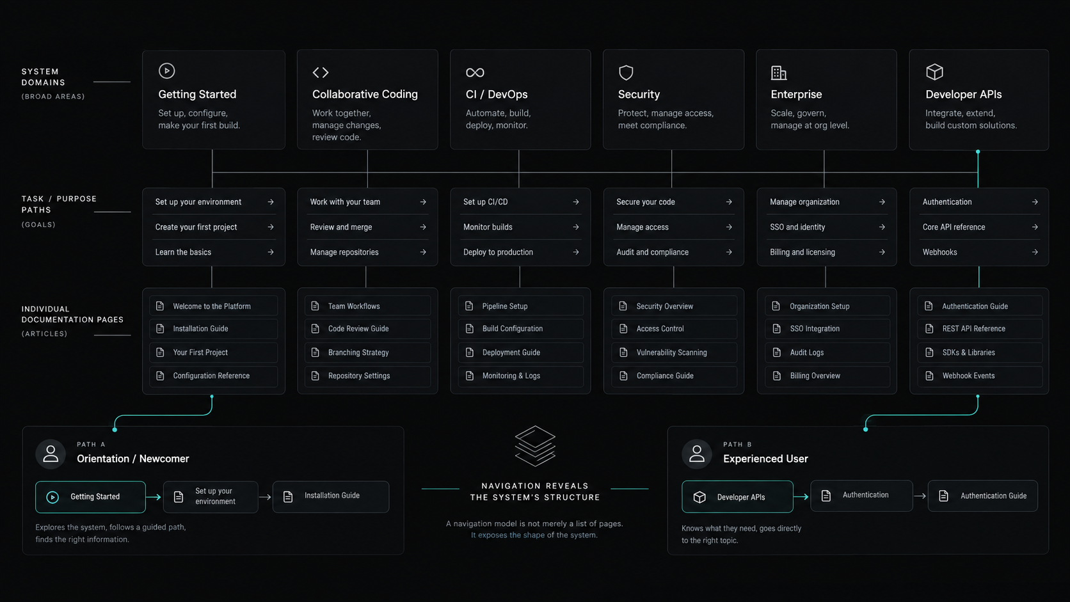Open the Code Review Guide article
1070x602 pixels.
pos(367,329)
